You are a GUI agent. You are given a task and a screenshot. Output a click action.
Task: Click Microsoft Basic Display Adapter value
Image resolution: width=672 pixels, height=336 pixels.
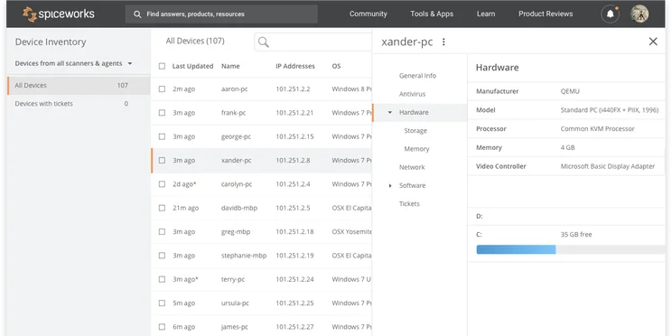[x=608, y=166]
